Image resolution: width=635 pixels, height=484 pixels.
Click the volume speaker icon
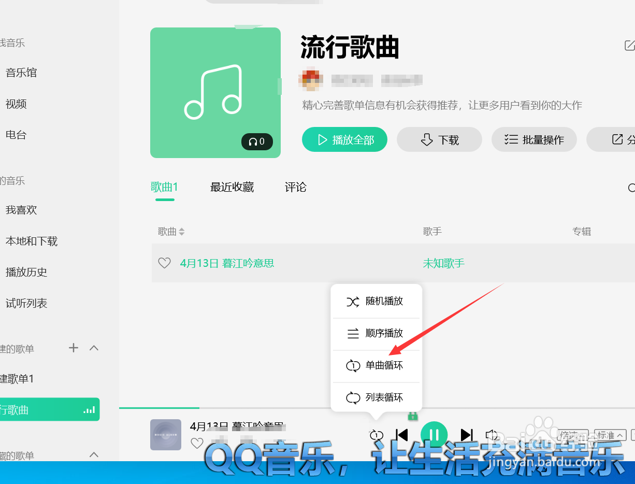[x=491, y=435]
